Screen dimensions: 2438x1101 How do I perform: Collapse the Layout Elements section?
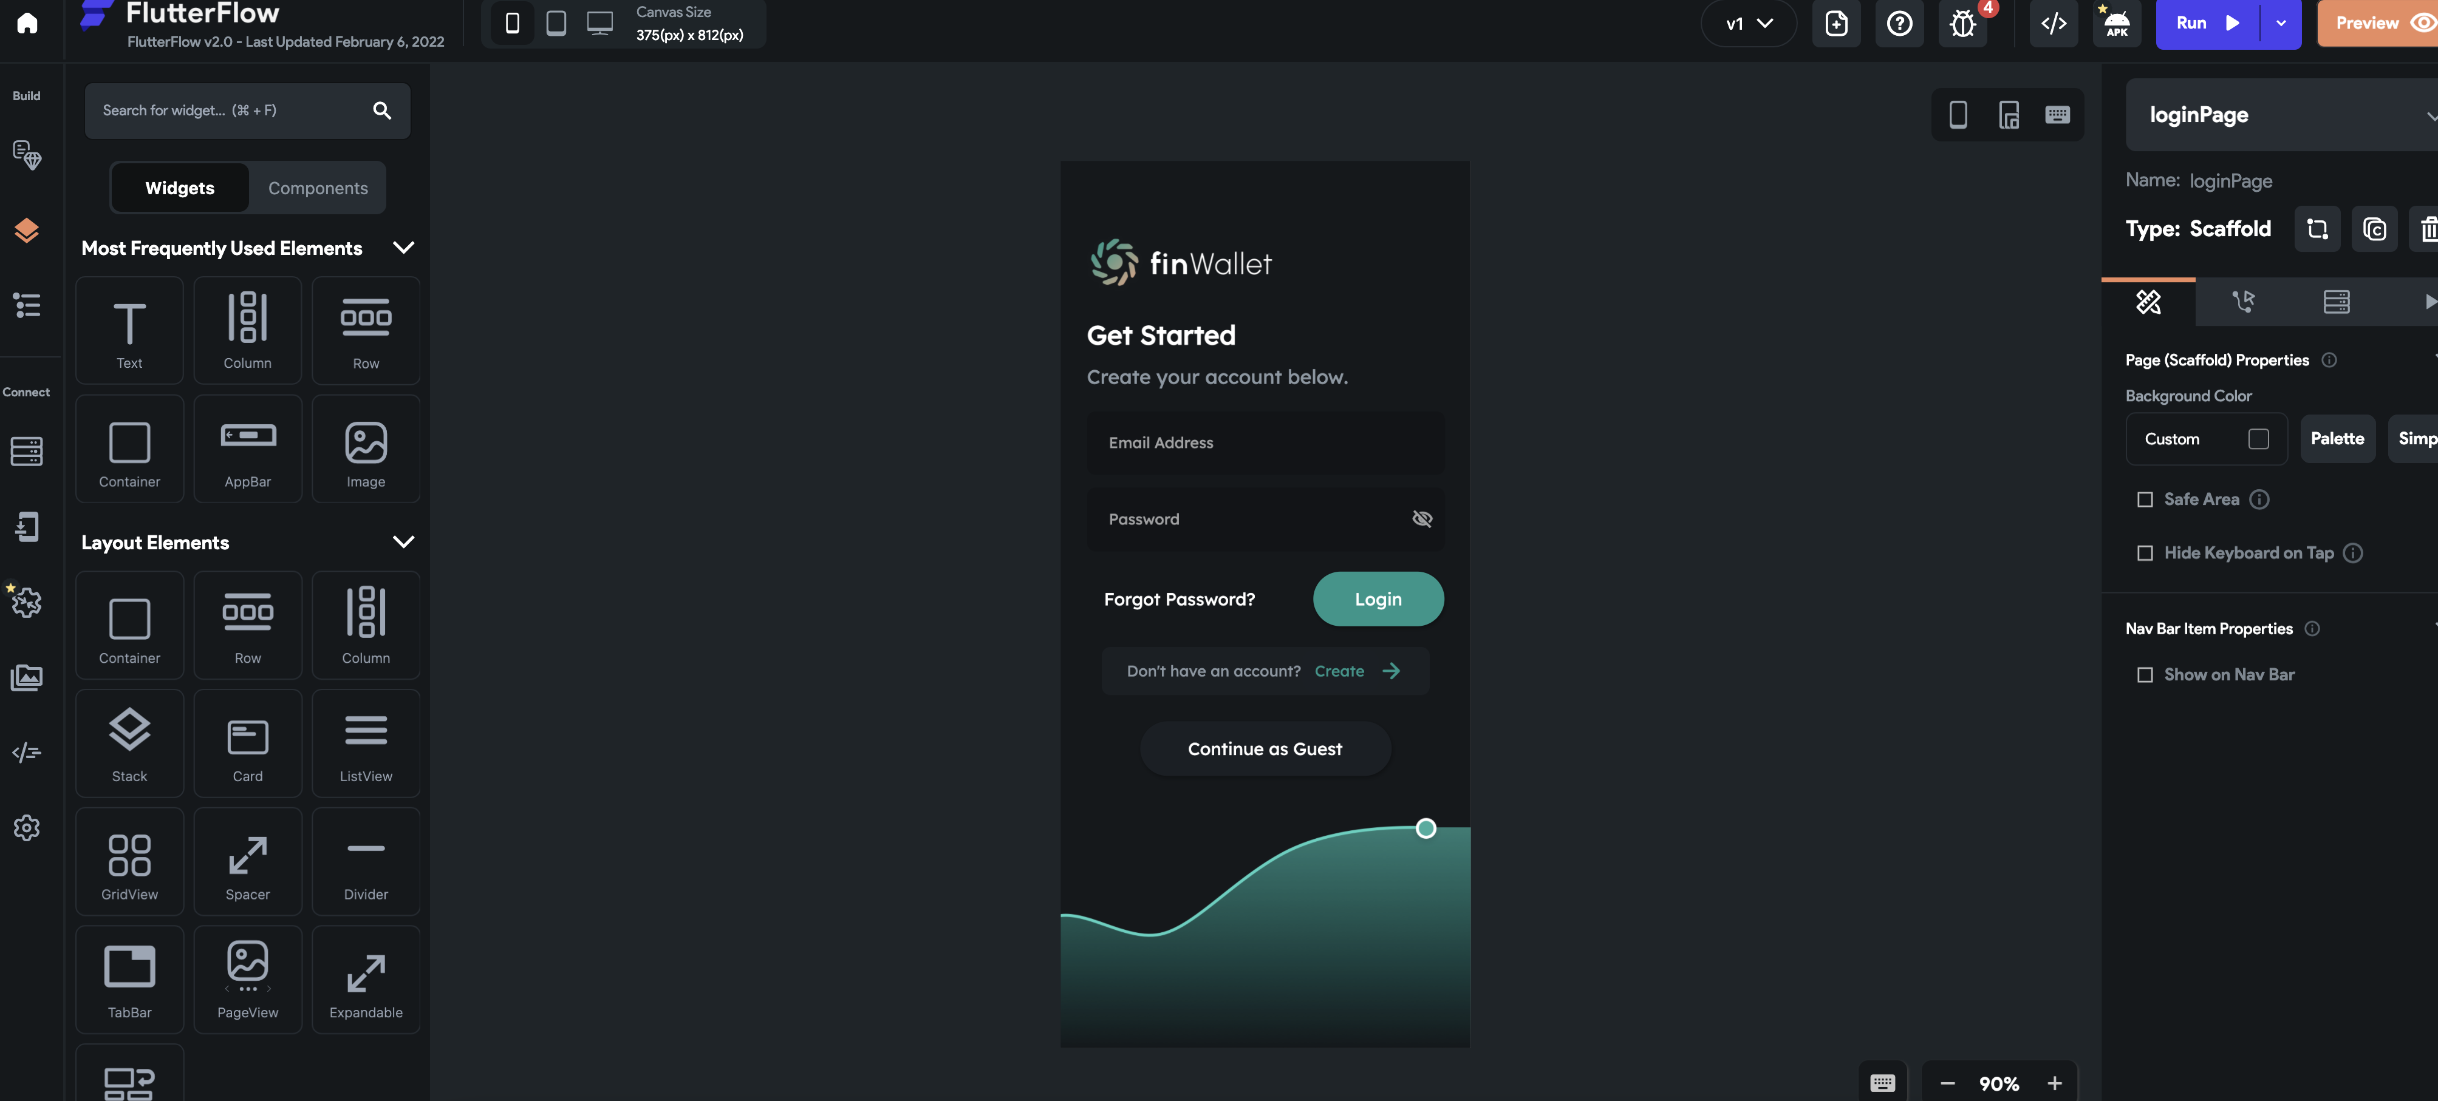(x=403, y=542)
